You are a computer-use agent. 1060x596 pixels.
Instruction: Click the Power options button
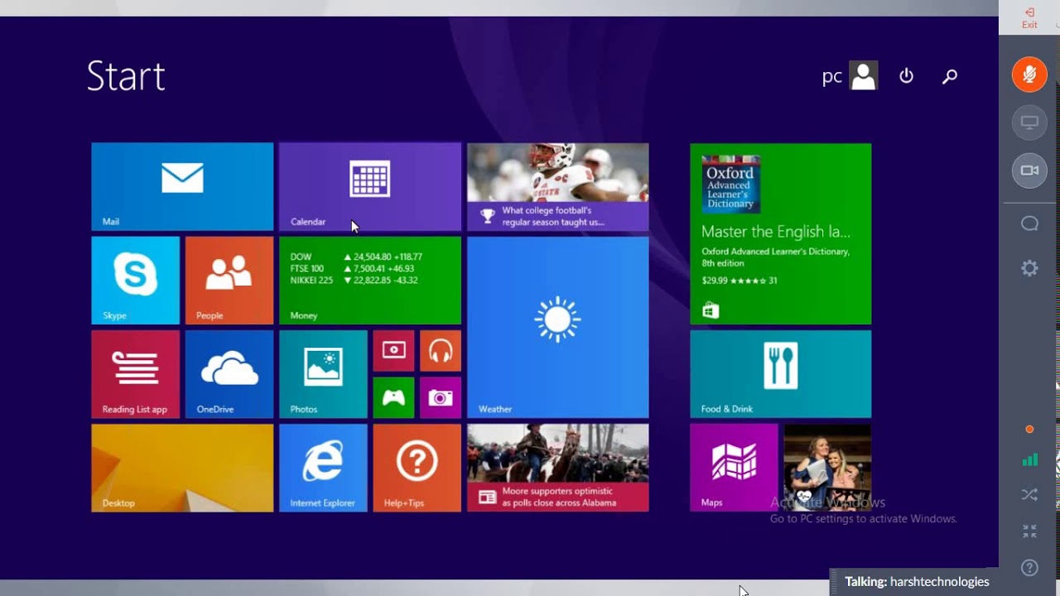(906, 76)
